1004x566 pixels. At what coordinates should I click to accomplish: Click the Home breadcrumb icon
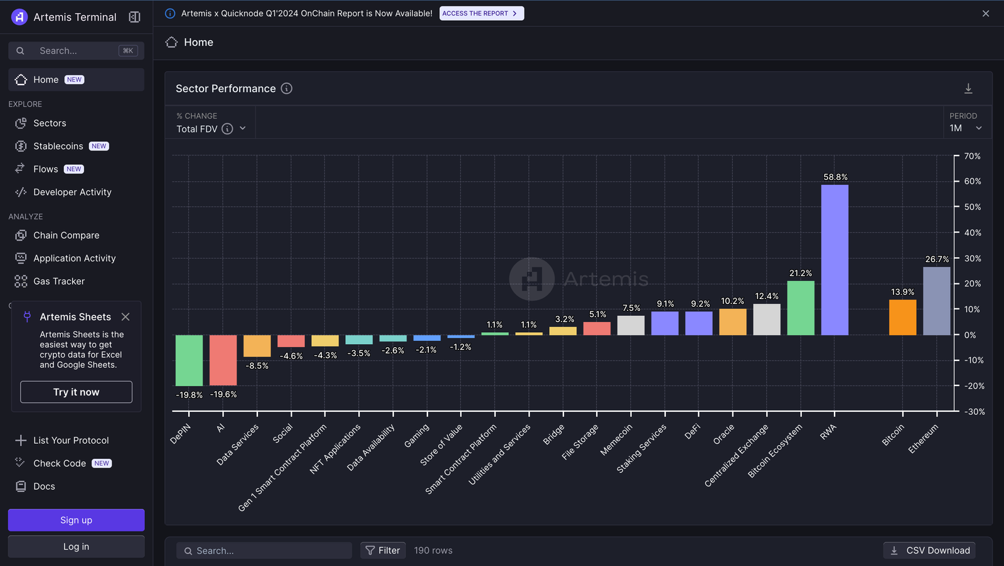pyautogui.click(x=171, y=42)
